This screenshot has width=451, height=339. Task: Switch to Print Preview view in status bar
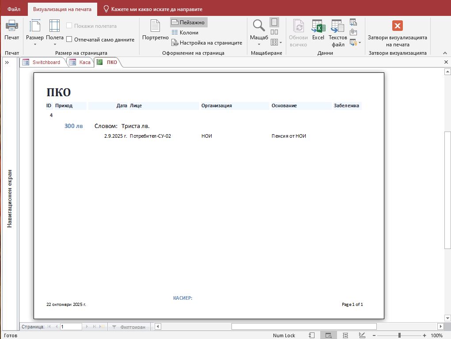point(328,335)
